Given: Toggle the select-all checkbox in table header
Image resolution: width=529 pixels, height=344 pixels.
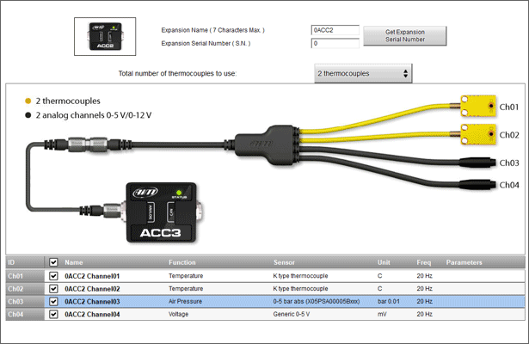Looking at the screenshot, I should 54,262.
